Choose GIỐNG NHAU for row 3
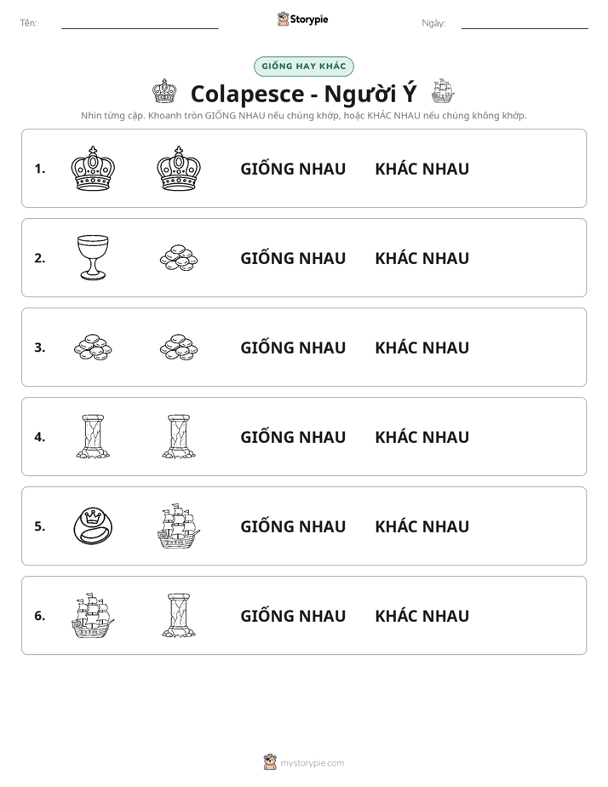 (x=293, y=348)
